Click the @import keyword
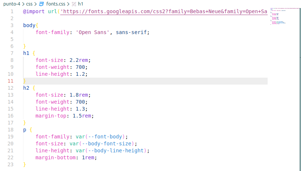301x171 pixels. pyautogui.click(x=34, y=12)
